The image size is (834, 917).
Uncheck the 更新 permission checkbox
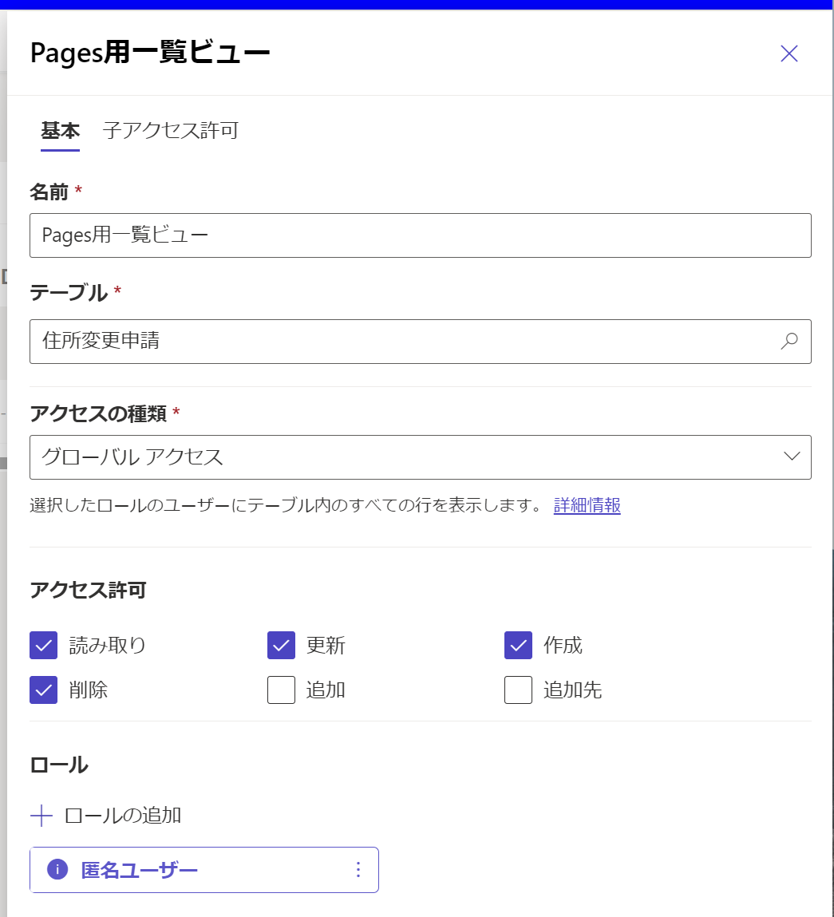tap(281, 646)
